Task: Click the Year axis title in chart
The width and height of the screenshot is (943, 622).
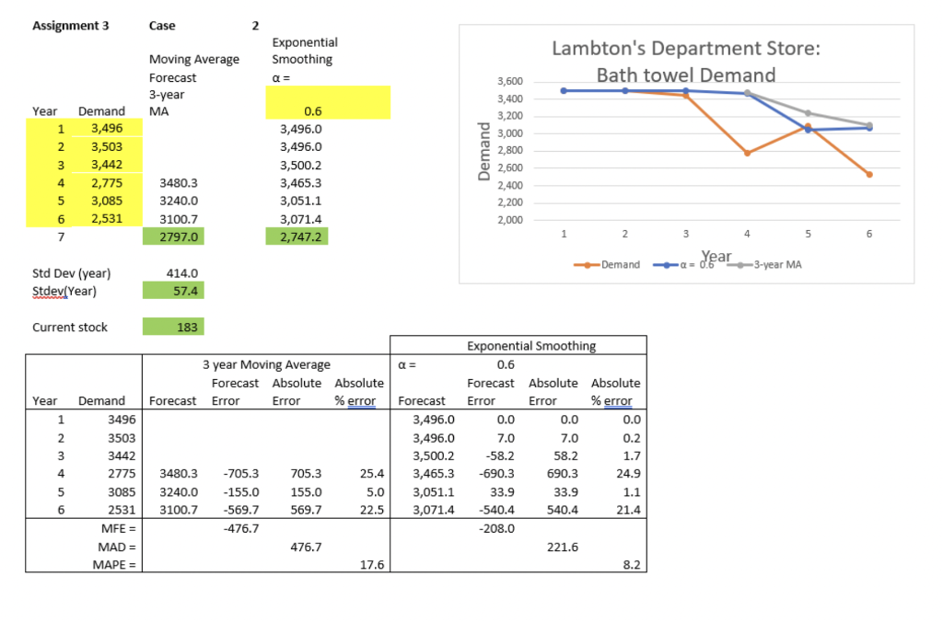Action: (x=716, y=257)
